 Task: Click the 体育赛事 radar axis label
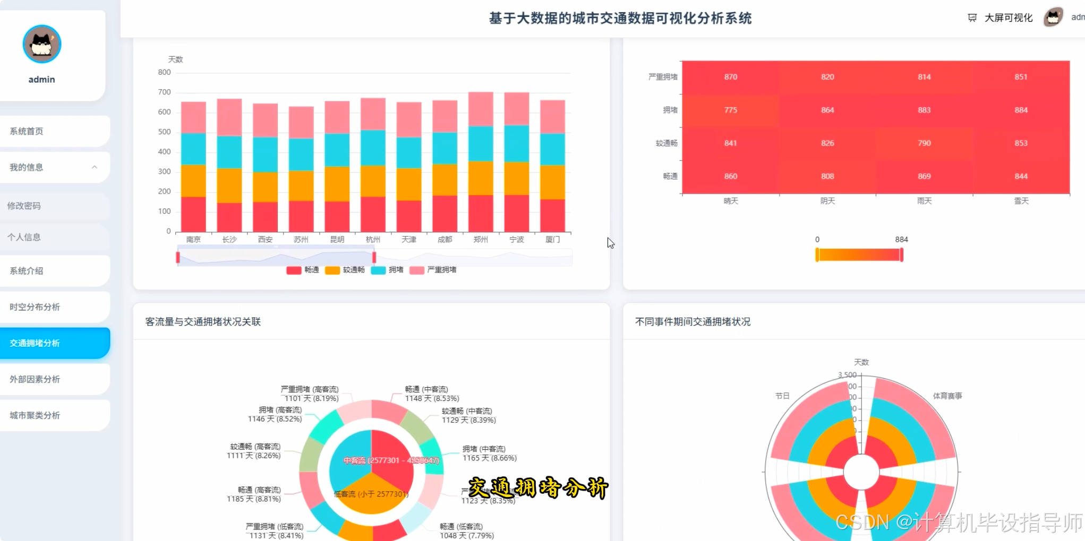pos(947,396)
